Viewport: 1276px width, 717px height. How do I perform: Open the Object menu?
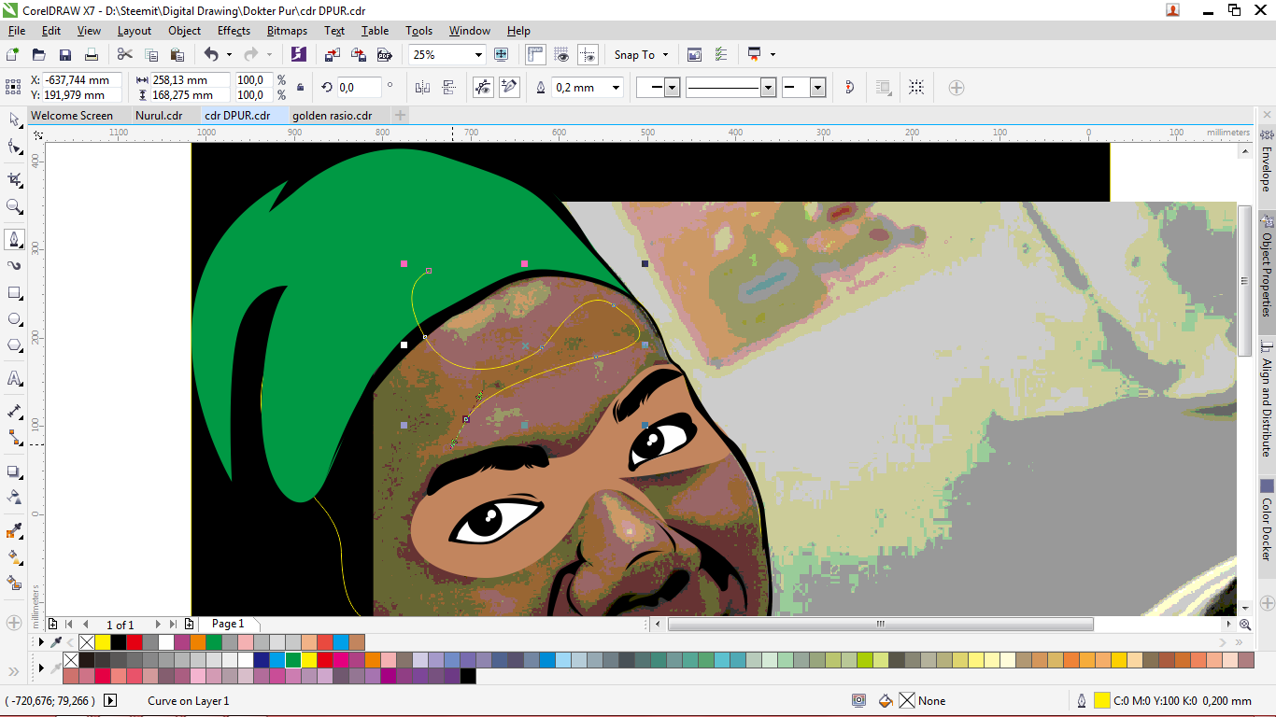pyautogui.click(x=184, y=31)
